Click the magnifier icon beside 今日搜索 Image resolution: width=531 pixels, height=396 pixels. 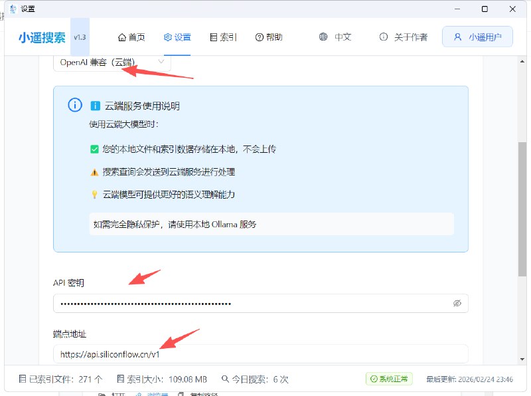coord(226,379)
